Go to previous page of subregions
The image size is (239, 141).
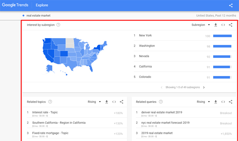click(x=161, y=87)
